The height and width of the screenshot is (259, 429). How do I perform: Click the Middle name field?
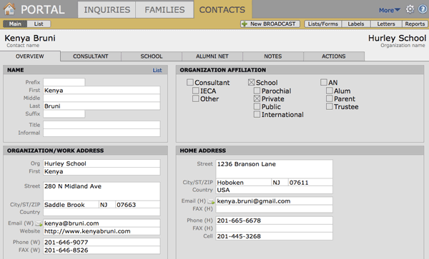[102, 98]
